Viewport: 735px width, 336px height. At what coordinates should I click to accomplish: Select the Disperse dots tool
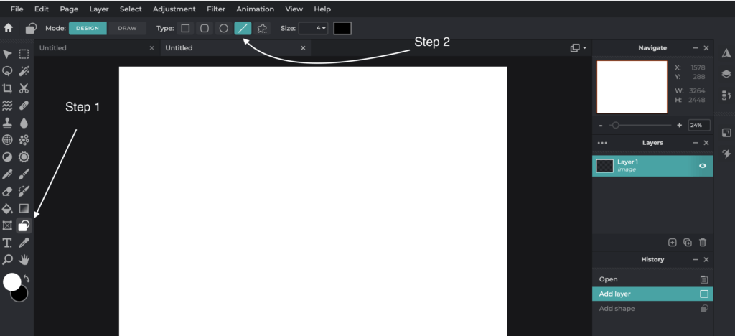coord(24,140)
